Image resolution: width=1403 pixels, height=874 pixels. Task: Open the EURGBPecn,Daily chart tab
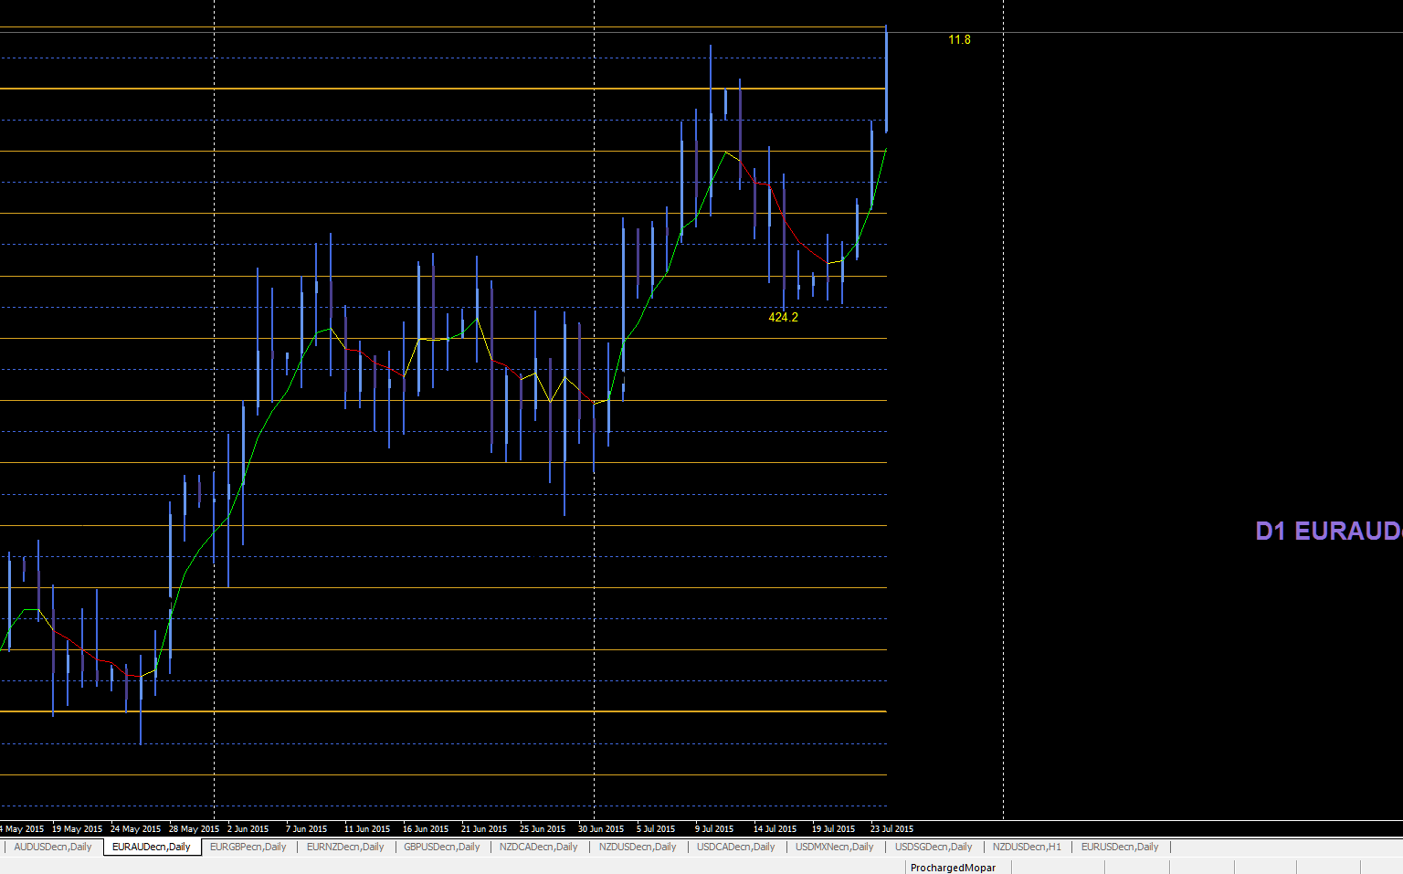pos(248,847)
